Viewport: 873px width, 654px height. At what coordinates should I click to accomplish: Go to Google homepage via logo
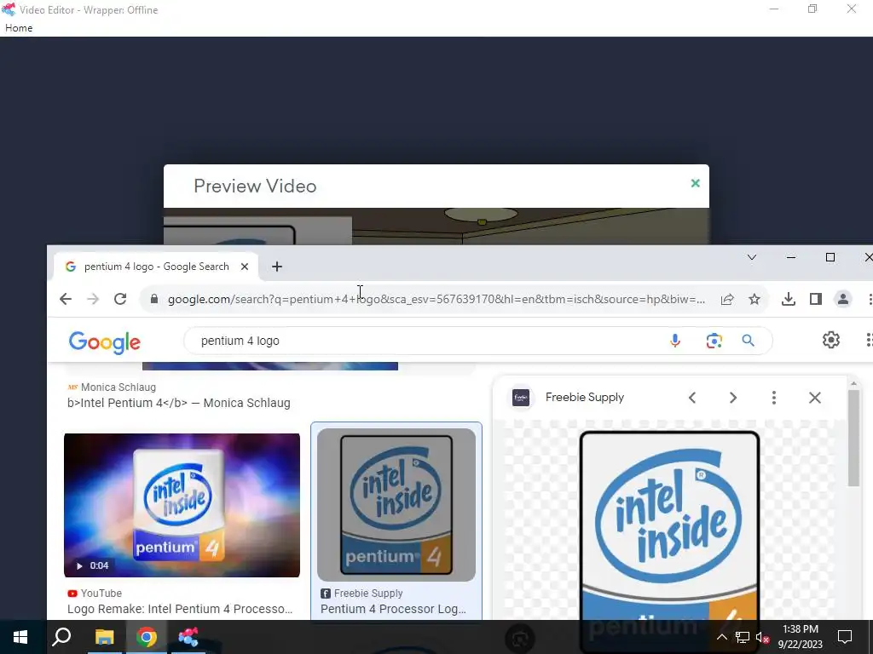click(x=105, y=342)
